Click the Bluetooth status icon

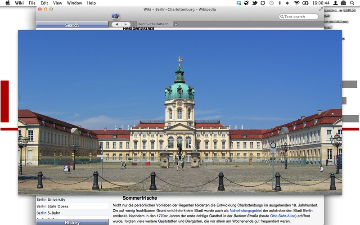(x=279, y=3)
